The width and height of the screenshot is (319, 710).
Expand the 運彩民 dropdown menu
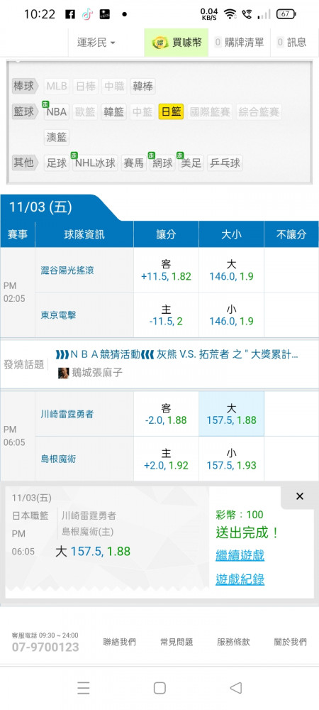point(96,43)
